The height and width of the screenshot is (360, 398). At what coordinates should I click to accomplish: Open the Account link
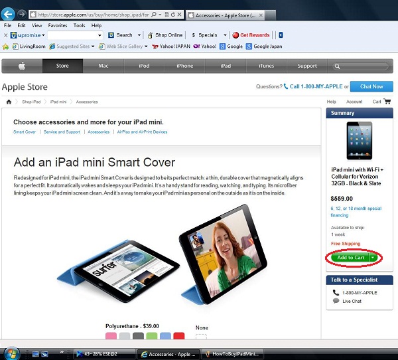(354, 102)
